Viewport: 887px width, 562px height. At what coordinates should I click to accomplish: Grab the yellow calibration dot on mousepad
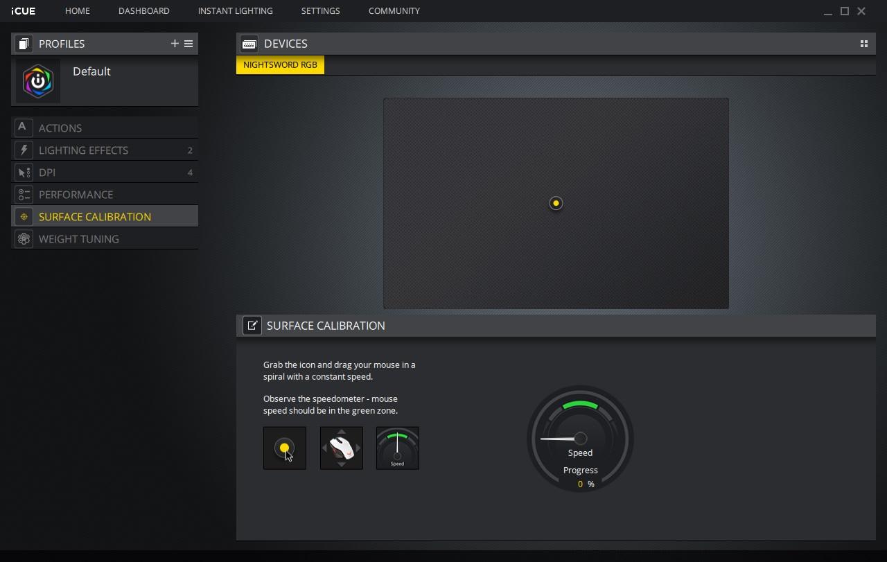pyautogui.click(x=556, y=203)
